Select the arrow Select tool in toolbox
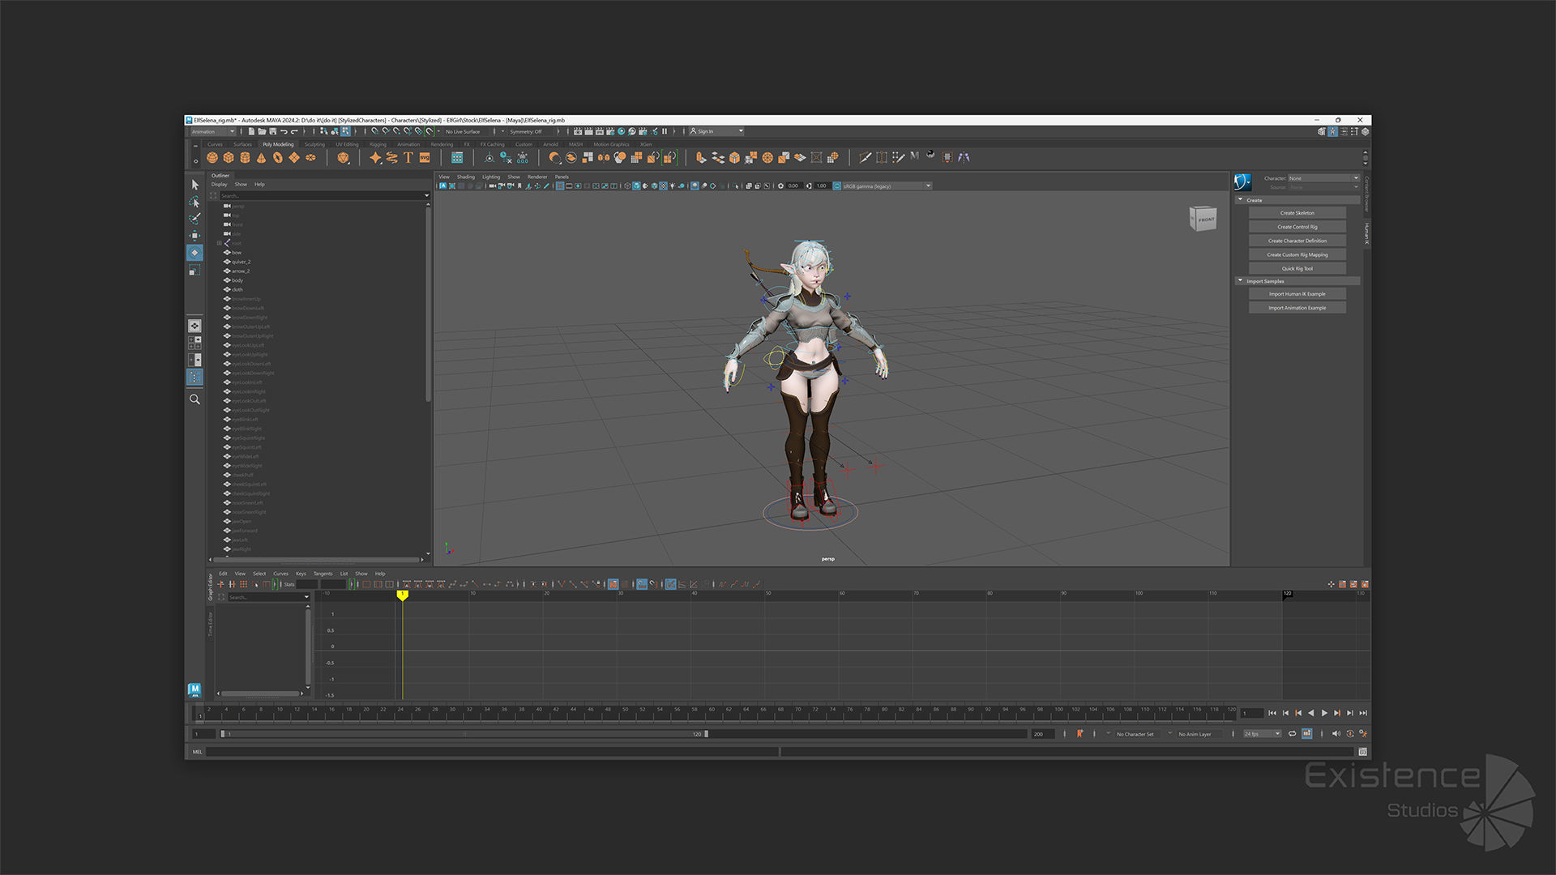Image resolution: width=1556 pixels, height=875 pixels. coord(194,185)
